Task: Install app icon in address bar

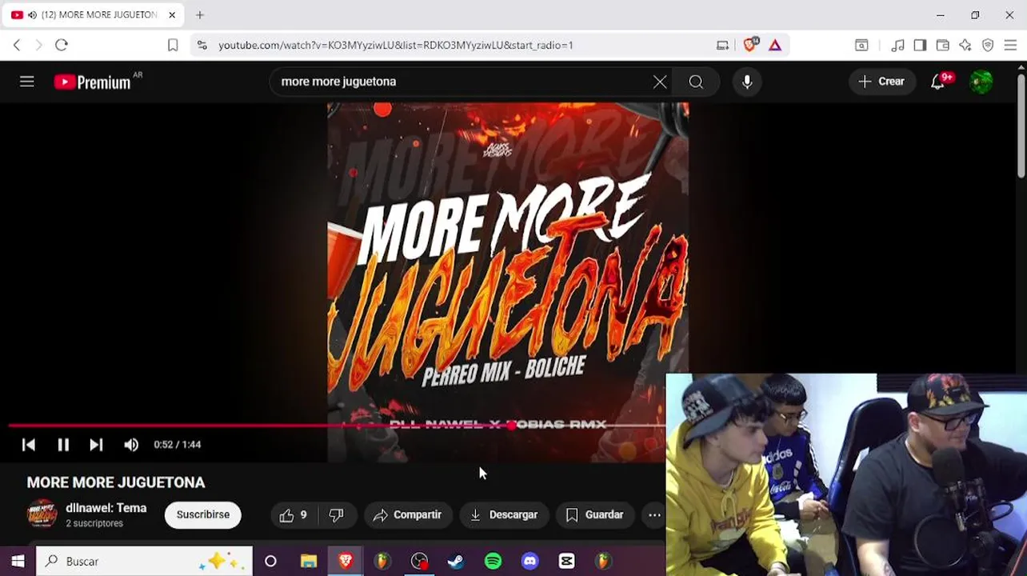Action: click(723, 45)
